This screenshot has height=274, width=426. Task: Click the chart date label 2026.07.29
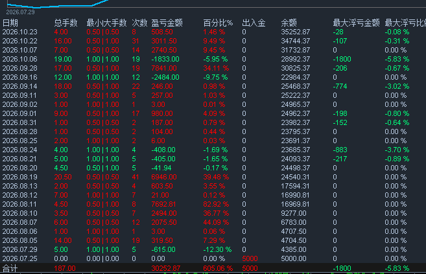coord(20,12)
